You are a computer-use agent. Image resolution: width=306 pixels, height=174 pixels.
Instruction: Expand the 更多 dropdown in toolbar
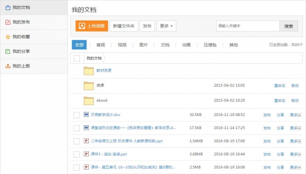[x=166, y=26]
